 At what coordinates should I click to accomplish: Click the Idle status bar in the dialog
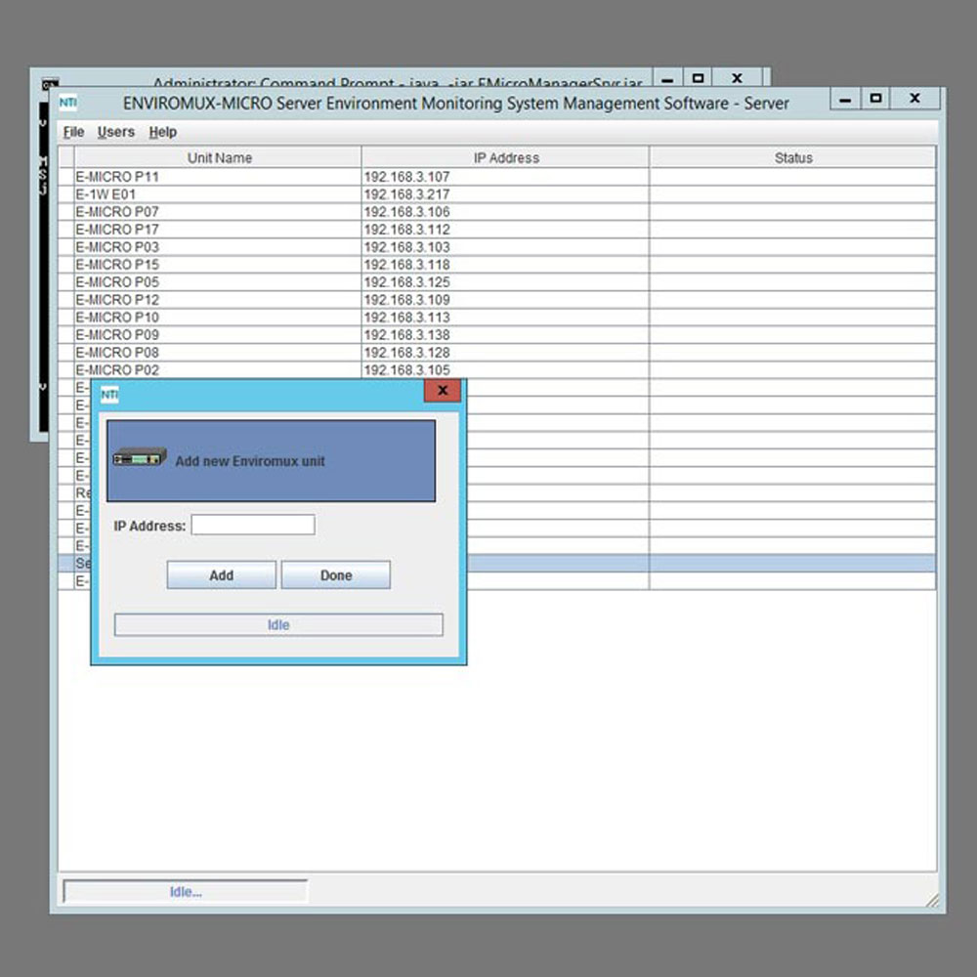278,625
